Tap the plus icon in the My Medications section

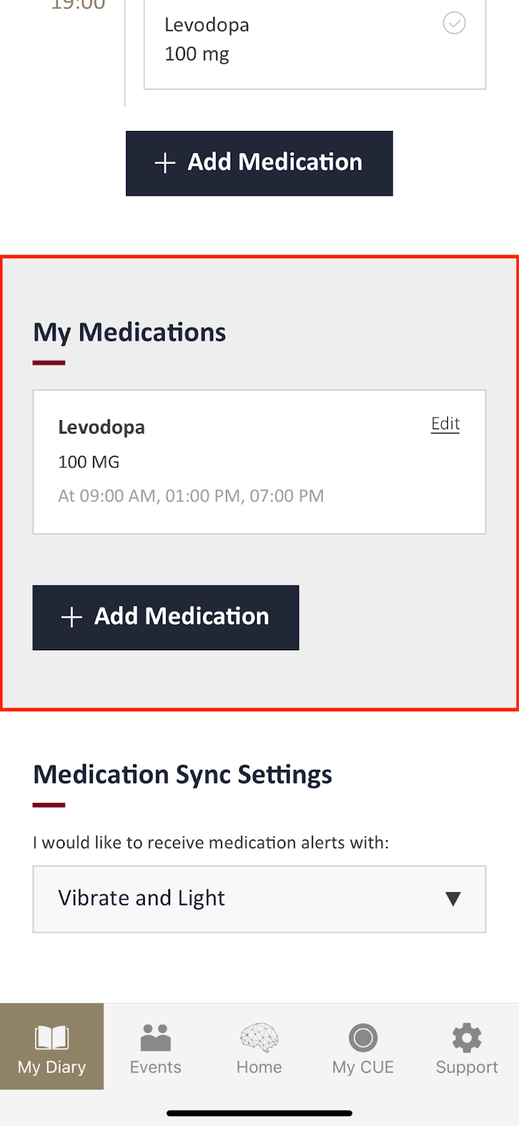click(x=71, y=618)
